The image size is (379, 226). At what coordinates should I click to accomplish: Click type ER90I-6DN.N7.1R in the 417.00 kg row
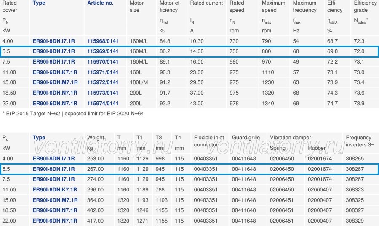pos(55,221)
